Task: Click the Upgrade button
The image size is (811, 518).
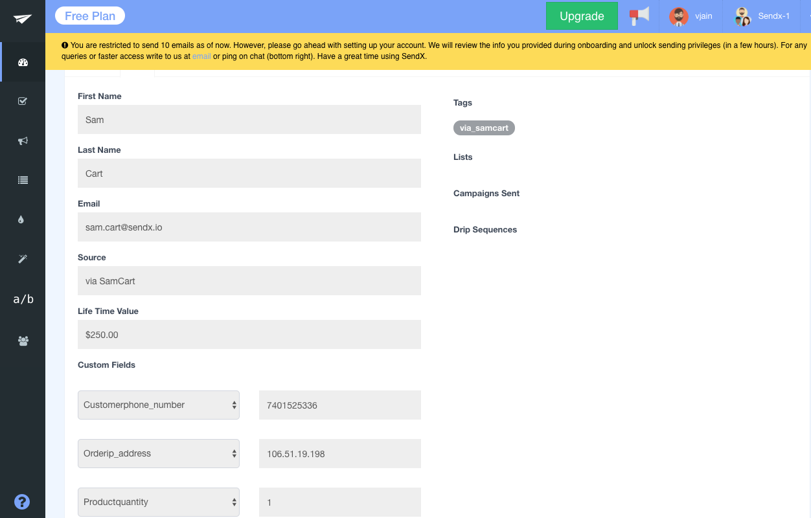Action: (x=582, y=16)
